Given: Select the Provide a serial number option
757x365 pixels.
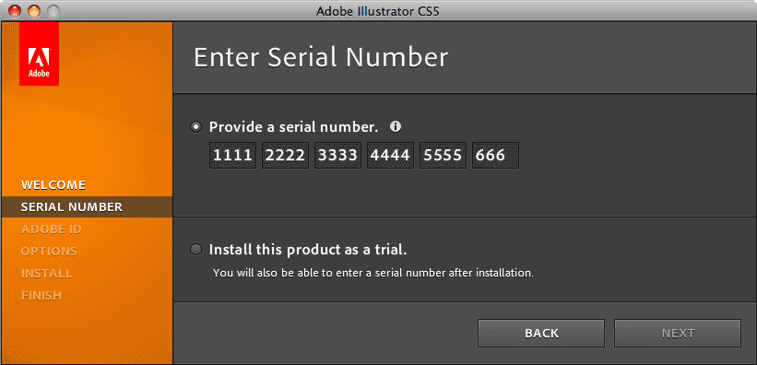Looking at the screenshot, I should (x=196, y=127).
